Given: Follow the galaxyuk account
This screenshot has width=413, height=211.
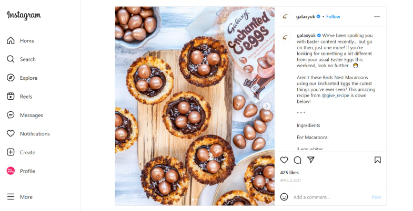Looking at the screenshot, I should (333, 17).
